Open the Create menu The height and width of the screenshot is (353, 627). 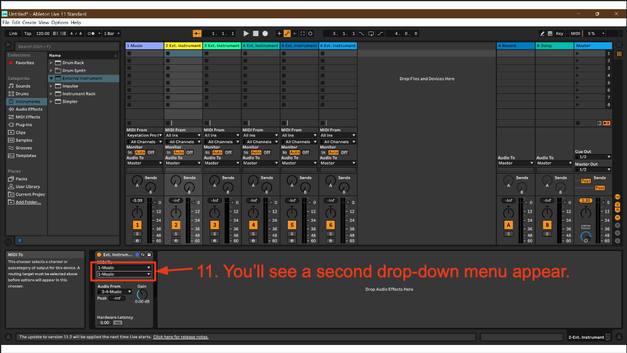29,23
